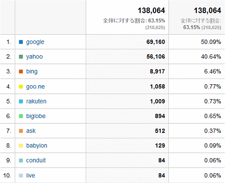The image size is (225, 183).
Task: Select the 129 visits cell
Action: click(127, 146)
